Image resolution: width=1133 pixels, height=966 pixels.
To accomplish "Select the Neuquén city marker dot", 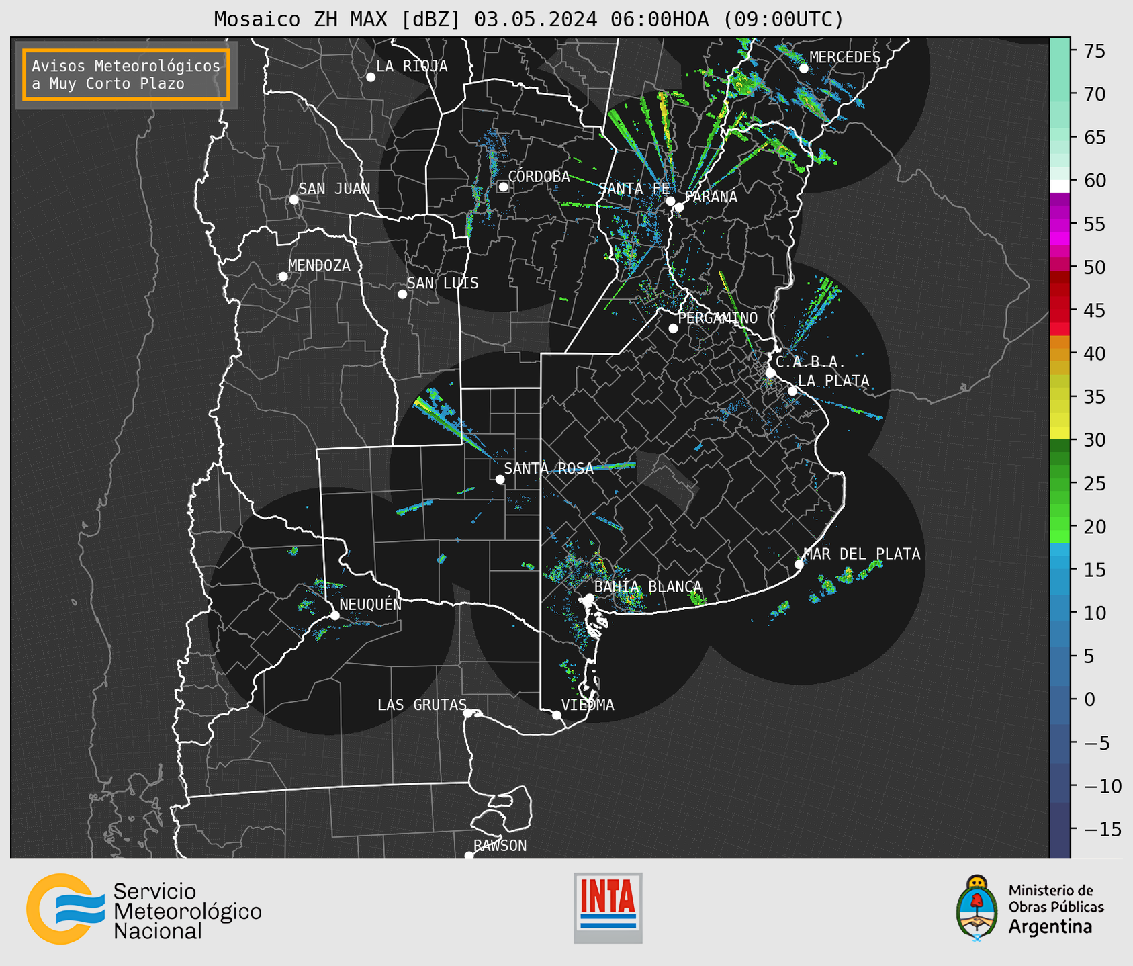I will [x=334, y=615].
